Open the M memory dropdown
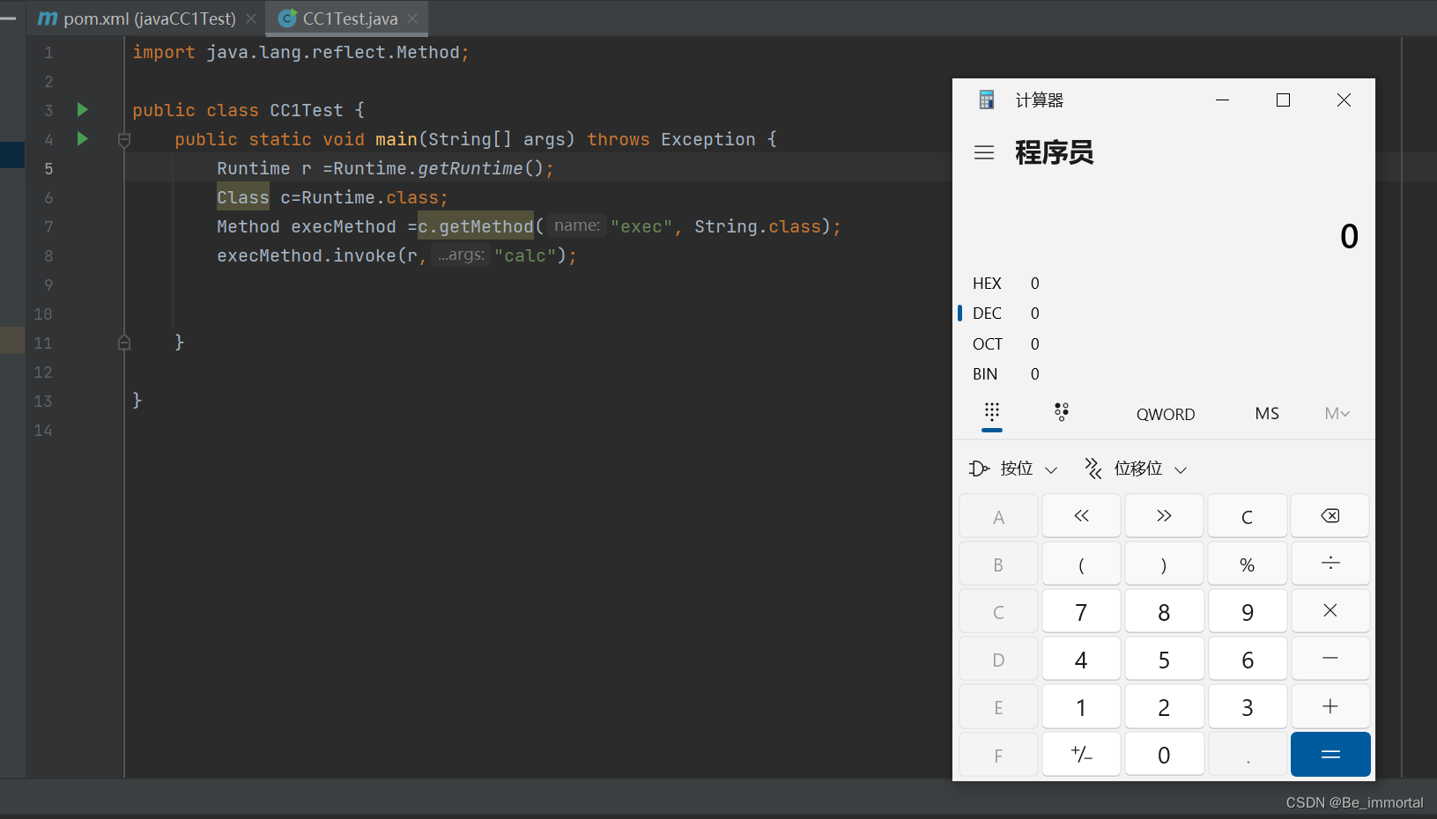Viewport: 1437px width, 819px height. (x=1337, y=414)
